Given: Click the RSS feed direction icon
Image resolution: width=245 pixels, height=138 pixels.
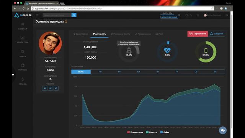Looking at the screenshot, I should click(50, 79).
